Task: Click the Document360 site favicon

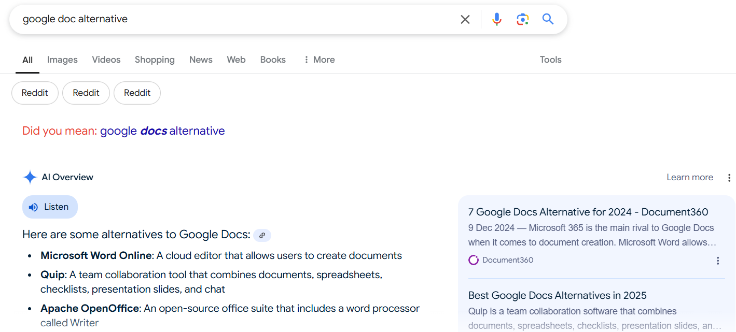Action: coord(473,259)
